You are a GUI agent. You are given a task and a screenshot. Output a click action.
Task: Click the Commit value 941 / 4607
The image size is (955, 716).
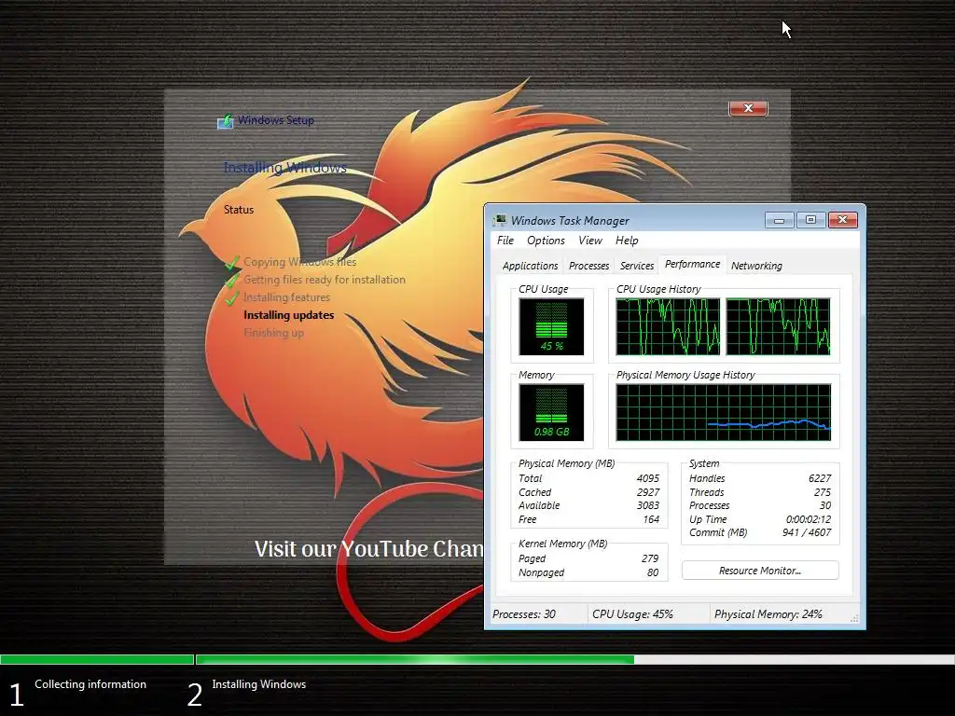click(807, 532)
